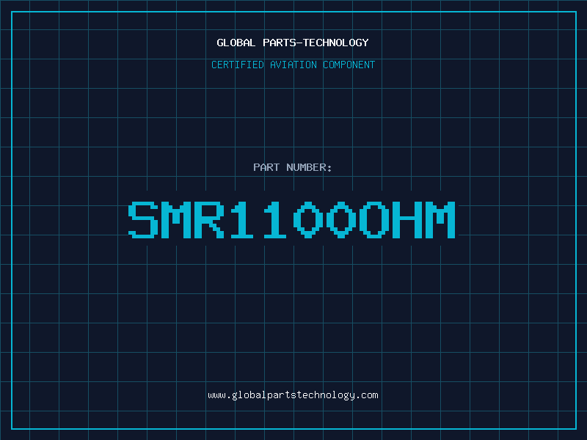Click the final letter M of the part number

pyautogui.click(x=440, y=219)
